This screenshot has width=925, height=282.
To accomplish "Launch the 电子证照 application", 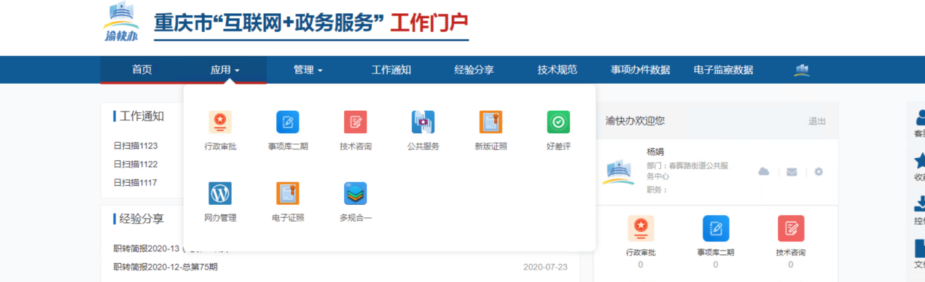I will pyautogui.click(x=288, y=193).
